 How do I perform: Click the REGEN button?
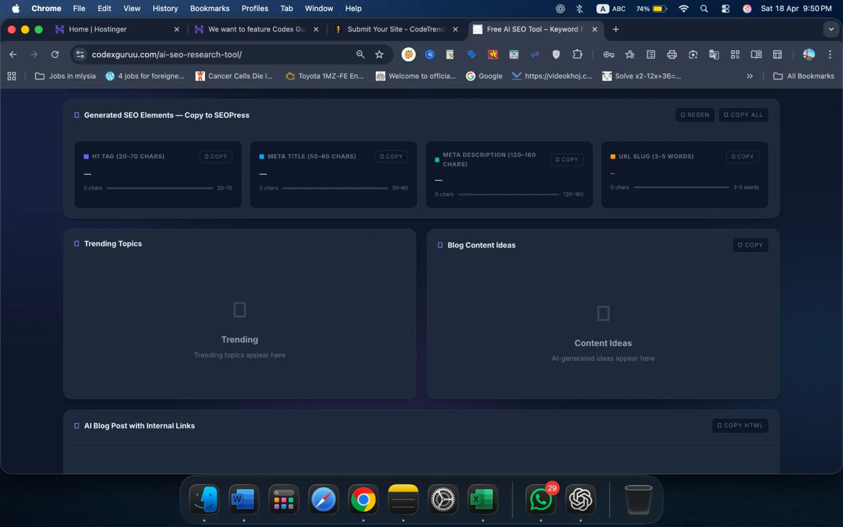[x=695, y=115]
